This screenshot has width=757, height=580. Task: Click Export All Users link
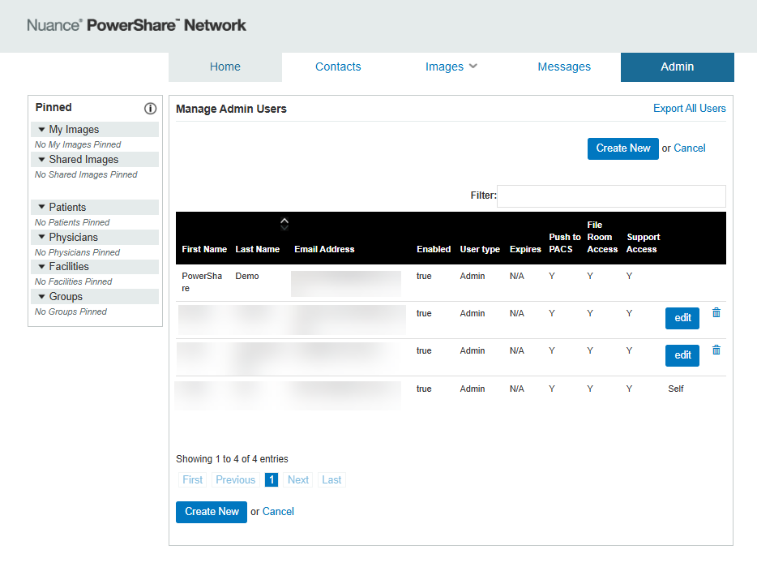click(x=690, y=108)
